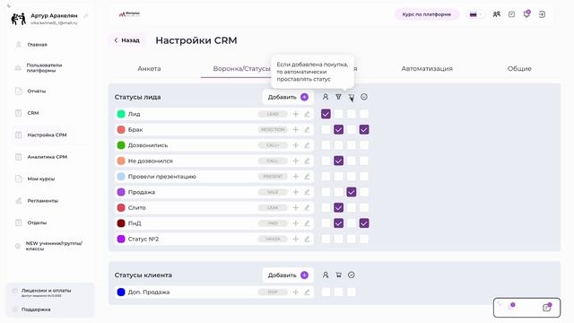
Task: Click plus icon in Дозвонились row
Action: 295,145
